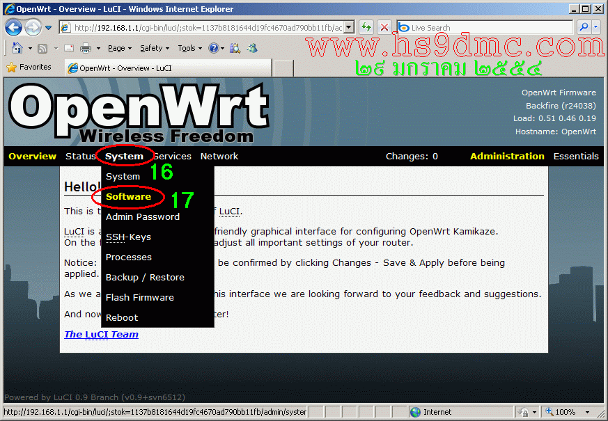Open the Status navigation menu

[80, 156]
